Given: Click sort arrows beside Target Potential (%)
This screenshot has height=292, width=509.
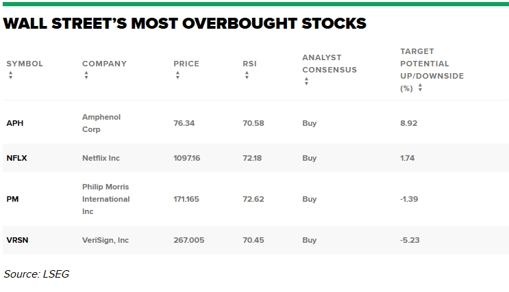Looking at the screenshot, I should [420, 88].
